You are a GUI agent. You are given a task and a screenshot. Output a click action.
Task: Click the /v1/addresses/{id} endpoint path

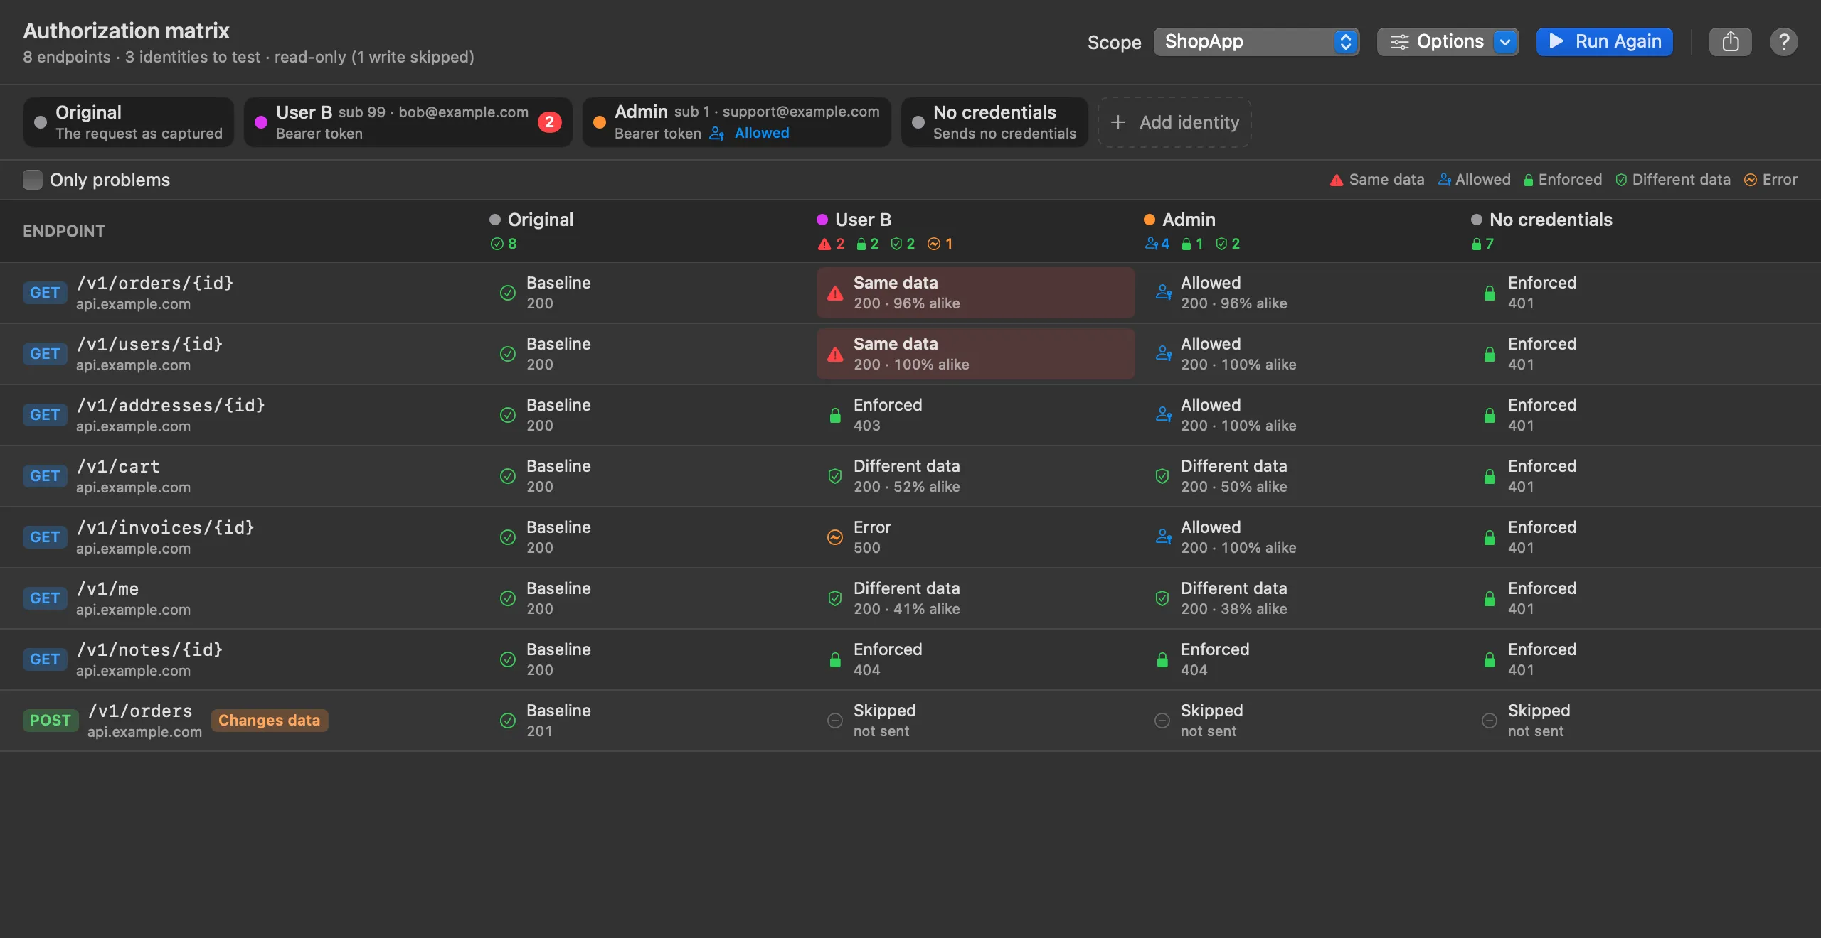click(x=171, y=405)
